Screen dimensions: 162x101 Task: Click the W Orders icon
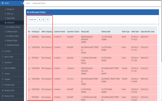(3, 51)
